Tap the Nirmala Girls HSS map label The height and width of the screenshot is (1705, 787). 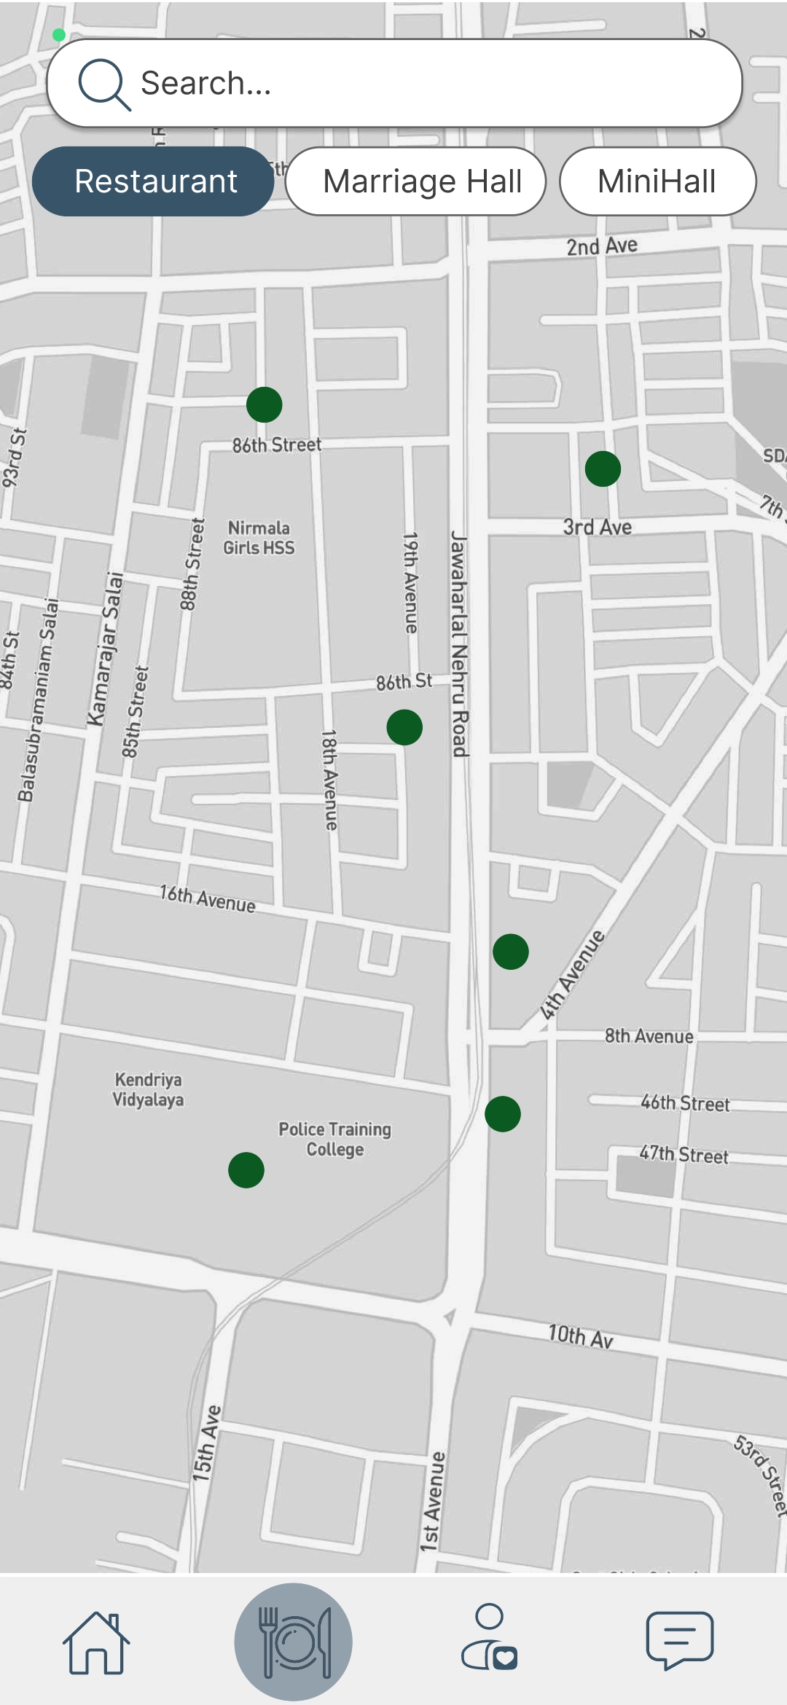[x=259, y=538]
